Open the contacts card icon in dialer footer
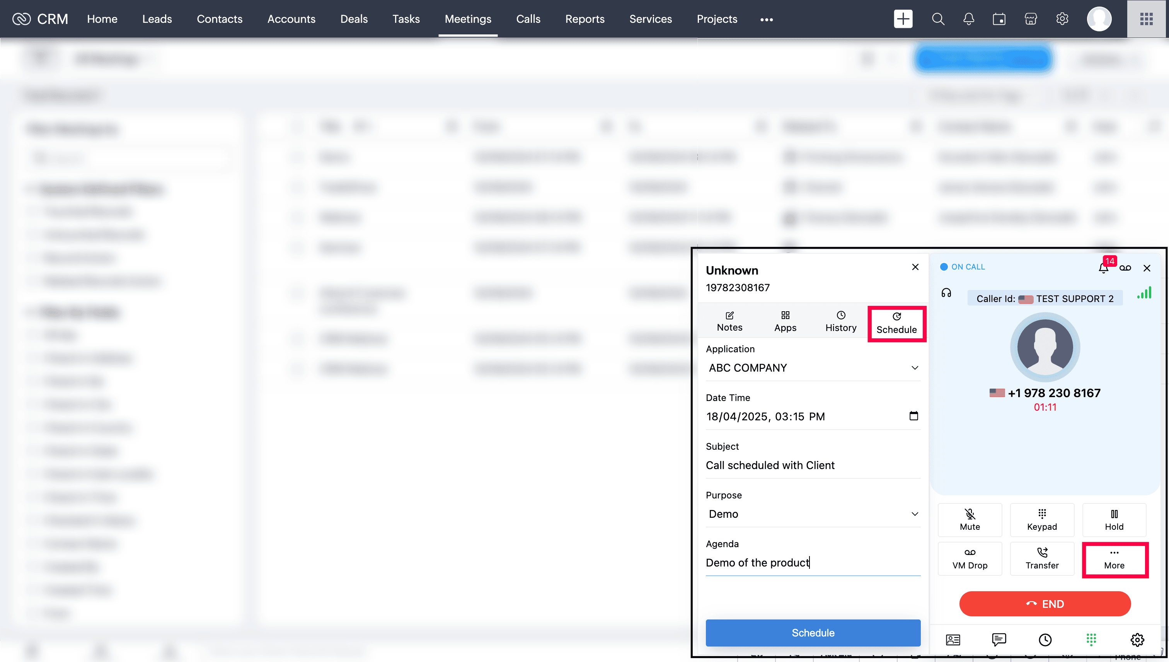 pyautogui.click(x=953, y=639)
